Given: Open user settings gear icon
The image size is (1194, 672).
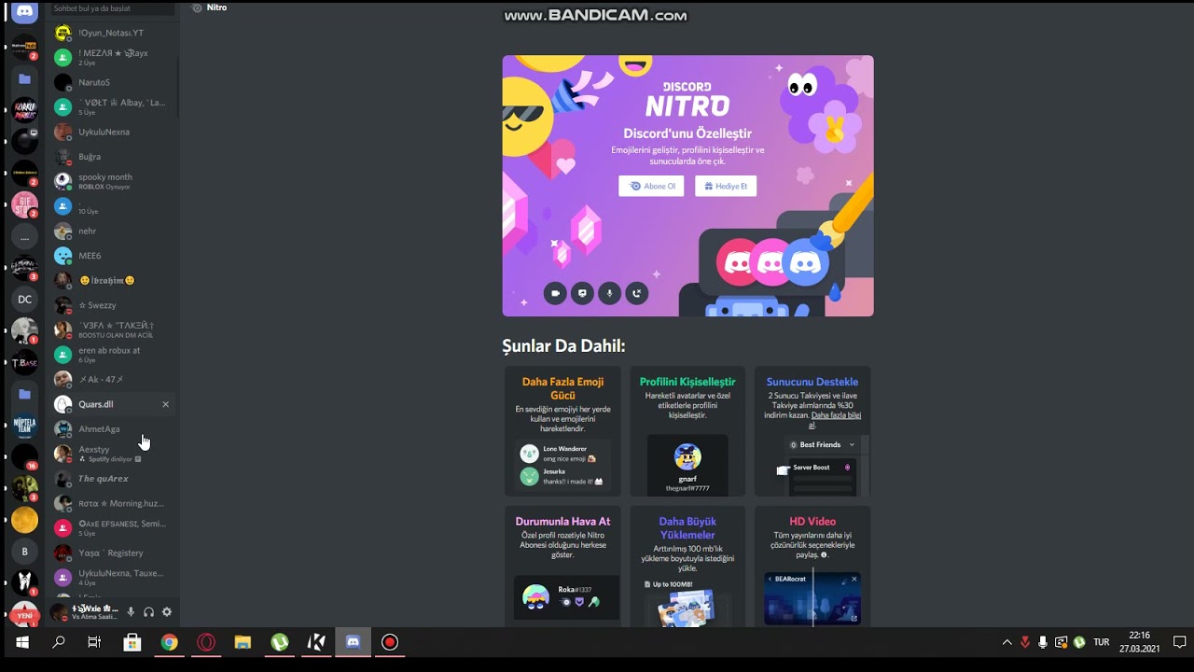Looking at the screenshot, I should click(167, 612).
